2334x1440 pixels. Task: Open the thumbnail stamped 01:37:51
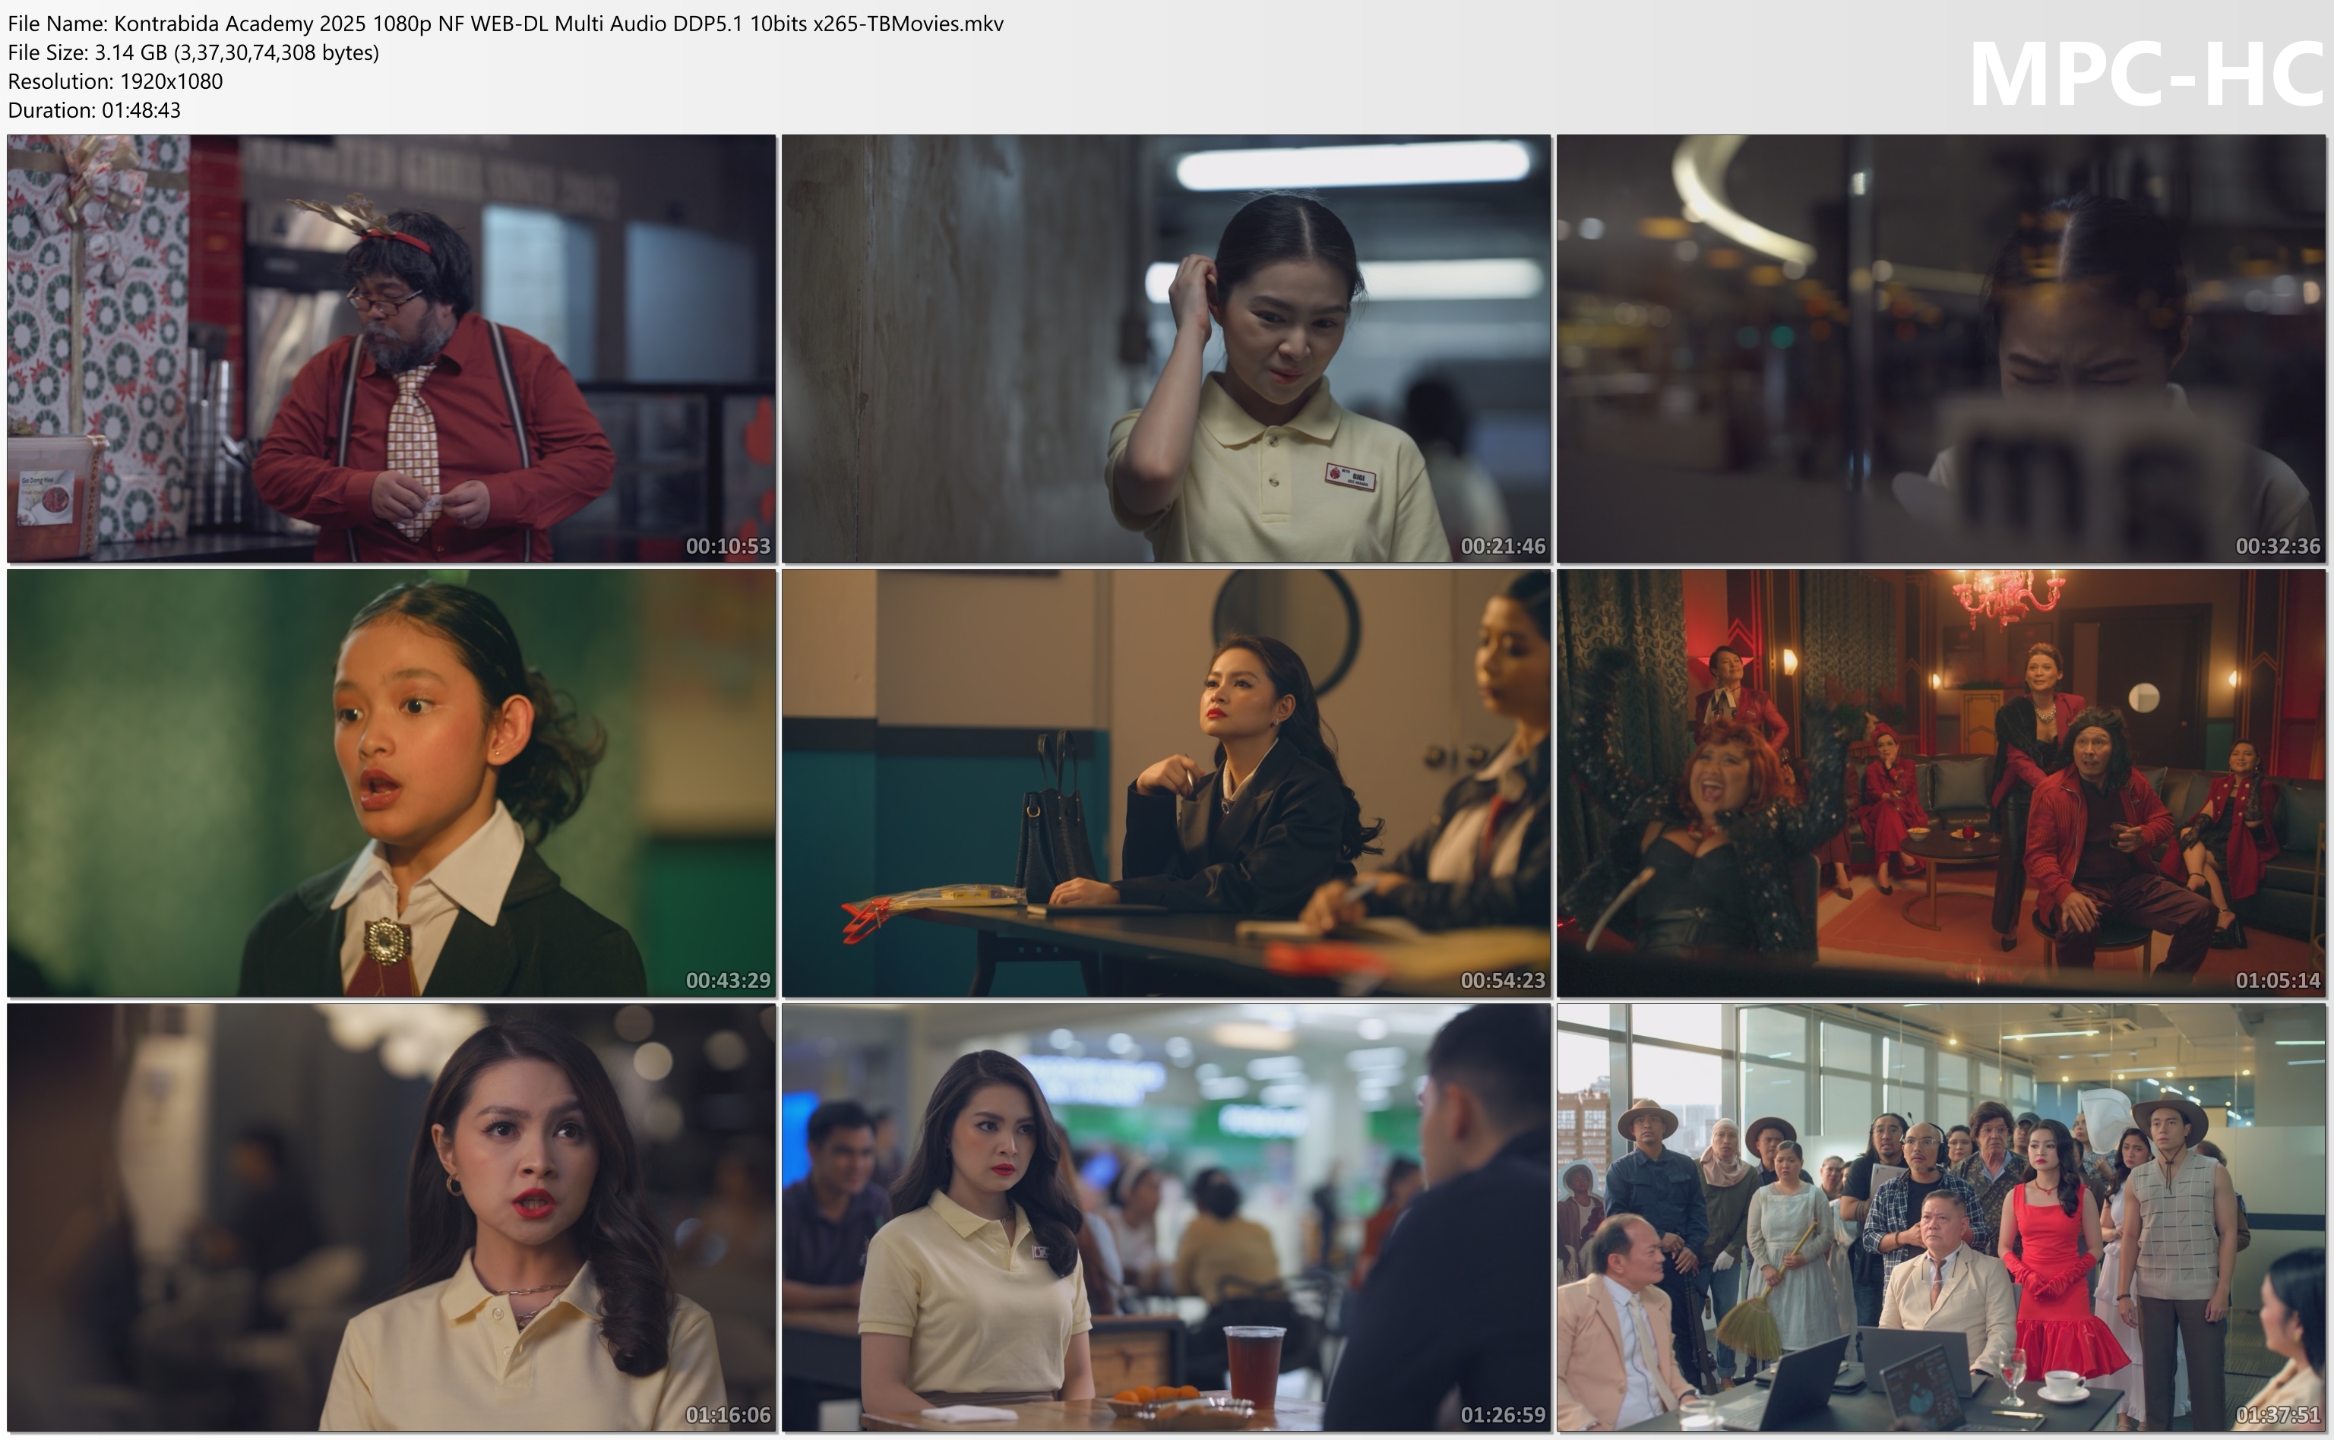(1941, 1217)
